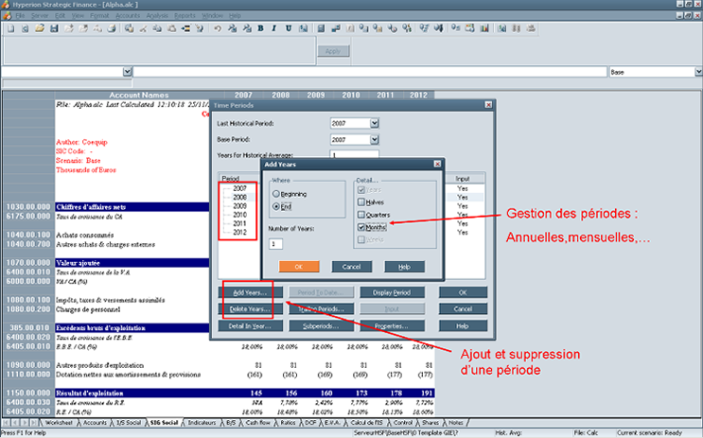Select Beginning radio button in Add Years
The height and width of the screenshot is (438, 703).
[276, 194]
